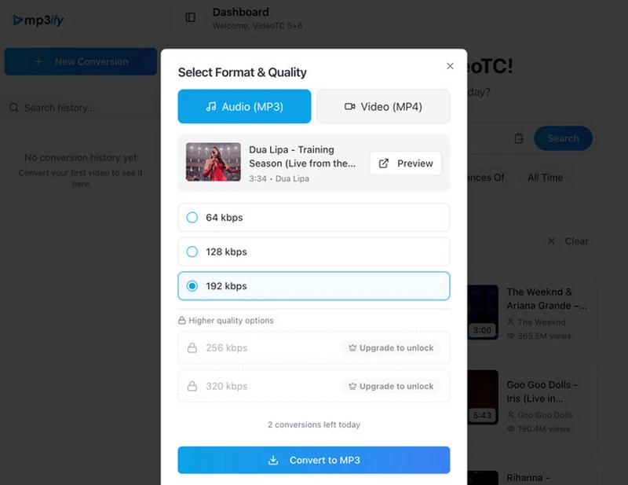Click the lock icon next to Higher quality options

click(182, 321)
